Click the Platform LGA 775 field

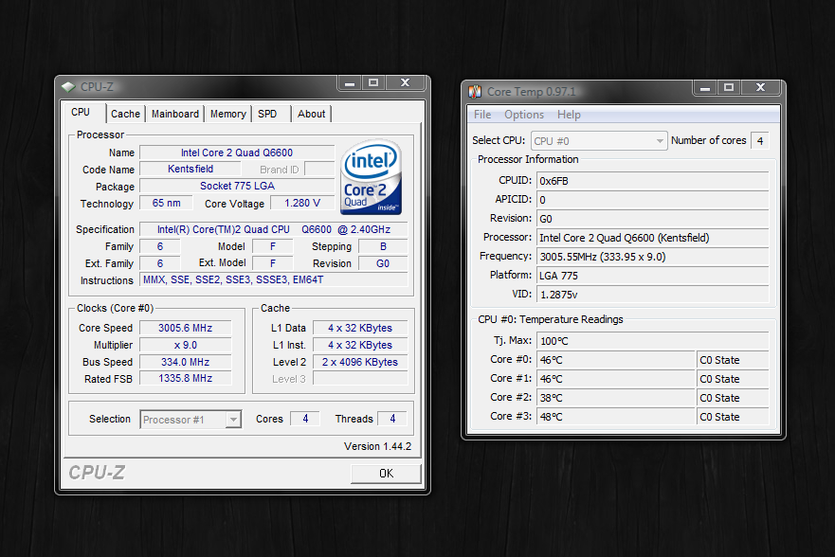pyautogui.click(x=653, y=276)
